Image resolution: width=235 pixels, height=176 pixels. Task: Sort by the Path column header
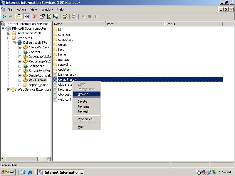(x=135, y=24)
